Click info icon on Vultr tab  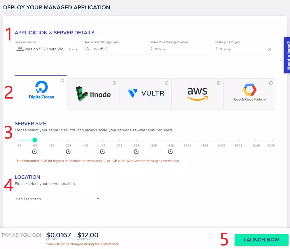(x=167, y=83)
